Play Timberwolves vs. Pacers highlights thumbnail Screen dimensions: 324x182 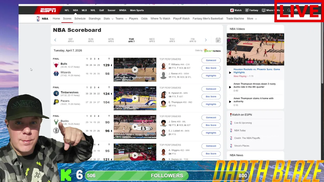point(135,98)
